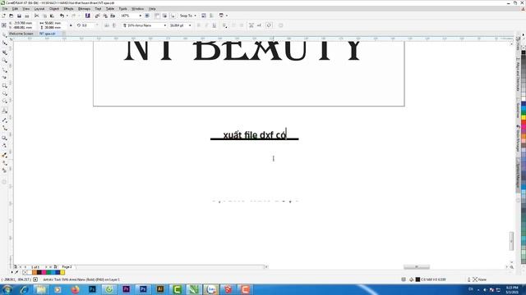Click the Publish to PDF icon
526x295 pixels.
tap(113, 16)
